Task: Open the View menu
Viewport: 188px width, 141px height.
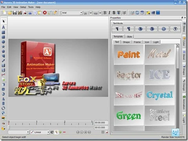Action: [16, 7]
